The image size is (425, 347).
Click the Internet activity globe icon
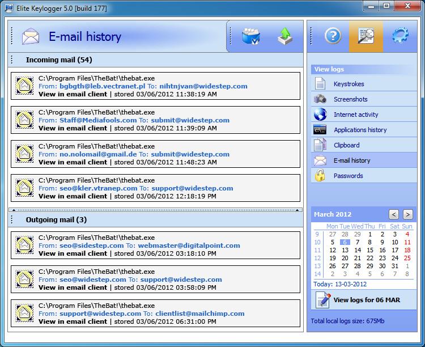tap(320, 115)
